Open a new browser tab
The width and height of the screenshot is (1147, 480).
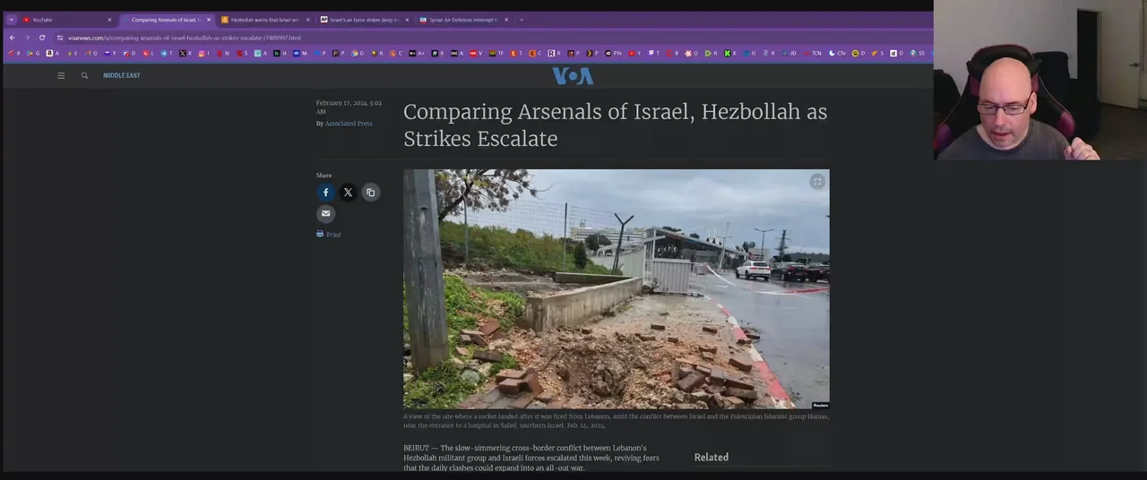[522, 20]
